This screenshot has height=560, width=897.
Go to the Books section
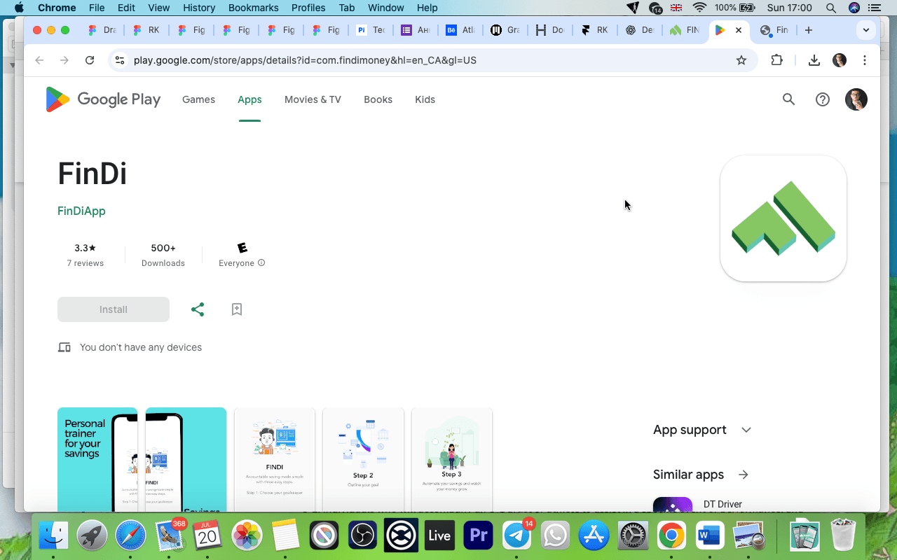(378, 99)
